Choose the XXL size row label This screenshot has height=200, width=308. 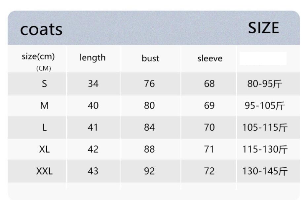click(x=44, y=171)
